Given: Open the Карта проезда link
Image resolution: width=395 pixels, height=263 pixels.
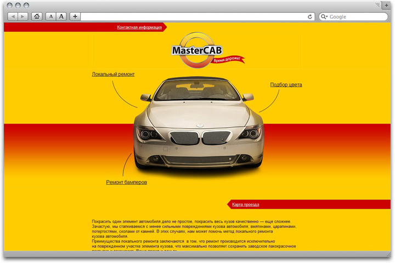Looking at the screenshot, I should pyautogui.click(x=245, y=204).
